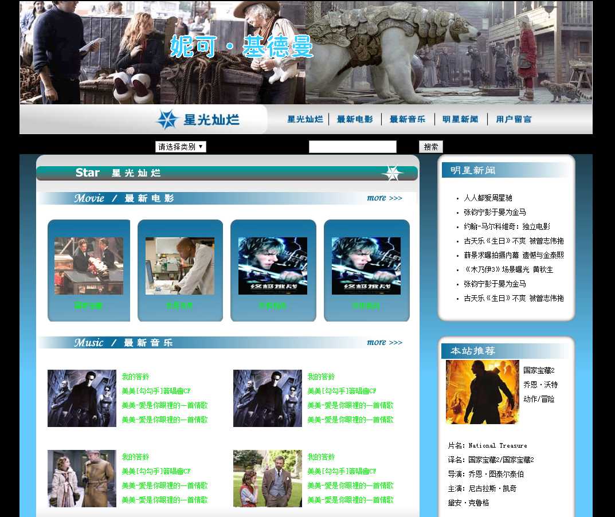Image resolution: width=615 pixels, height=517 pixels.
Task: Open the 最新电影 navigation menu item
Action: [x=355, y=119]
